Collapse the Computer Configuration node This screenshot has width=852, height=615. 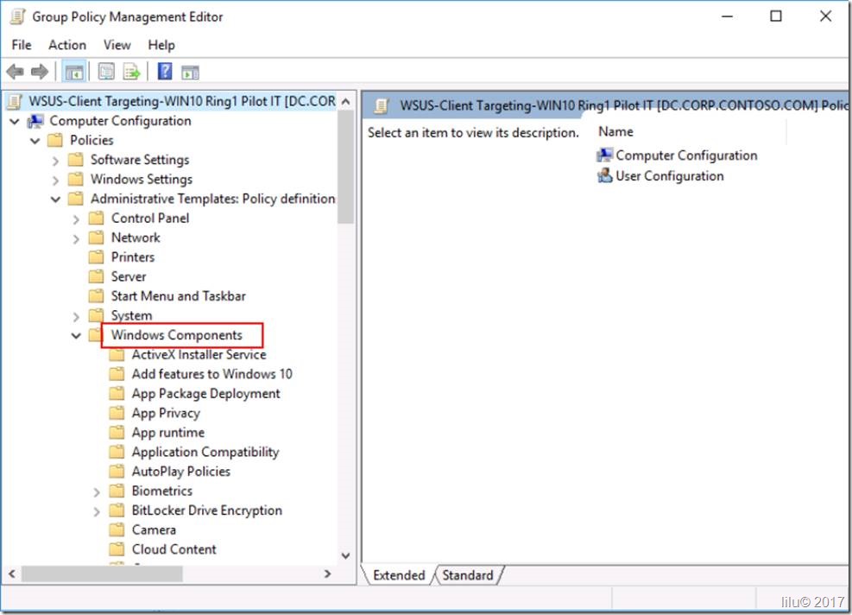tap(15, 121)
